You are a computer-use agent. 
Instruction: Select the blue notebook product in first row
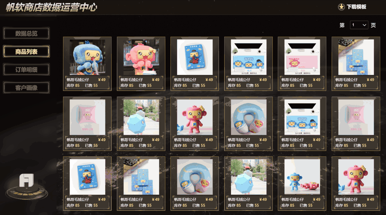tap(195, 57)
